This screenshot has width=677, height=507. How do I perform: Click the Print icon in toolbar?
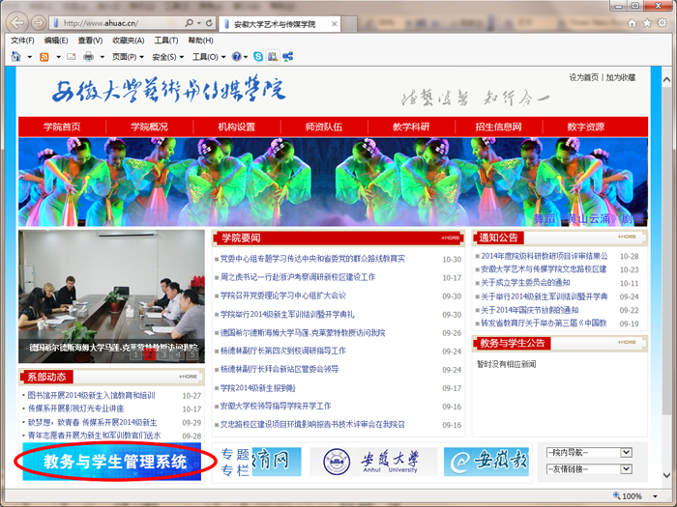click(88, 57)
